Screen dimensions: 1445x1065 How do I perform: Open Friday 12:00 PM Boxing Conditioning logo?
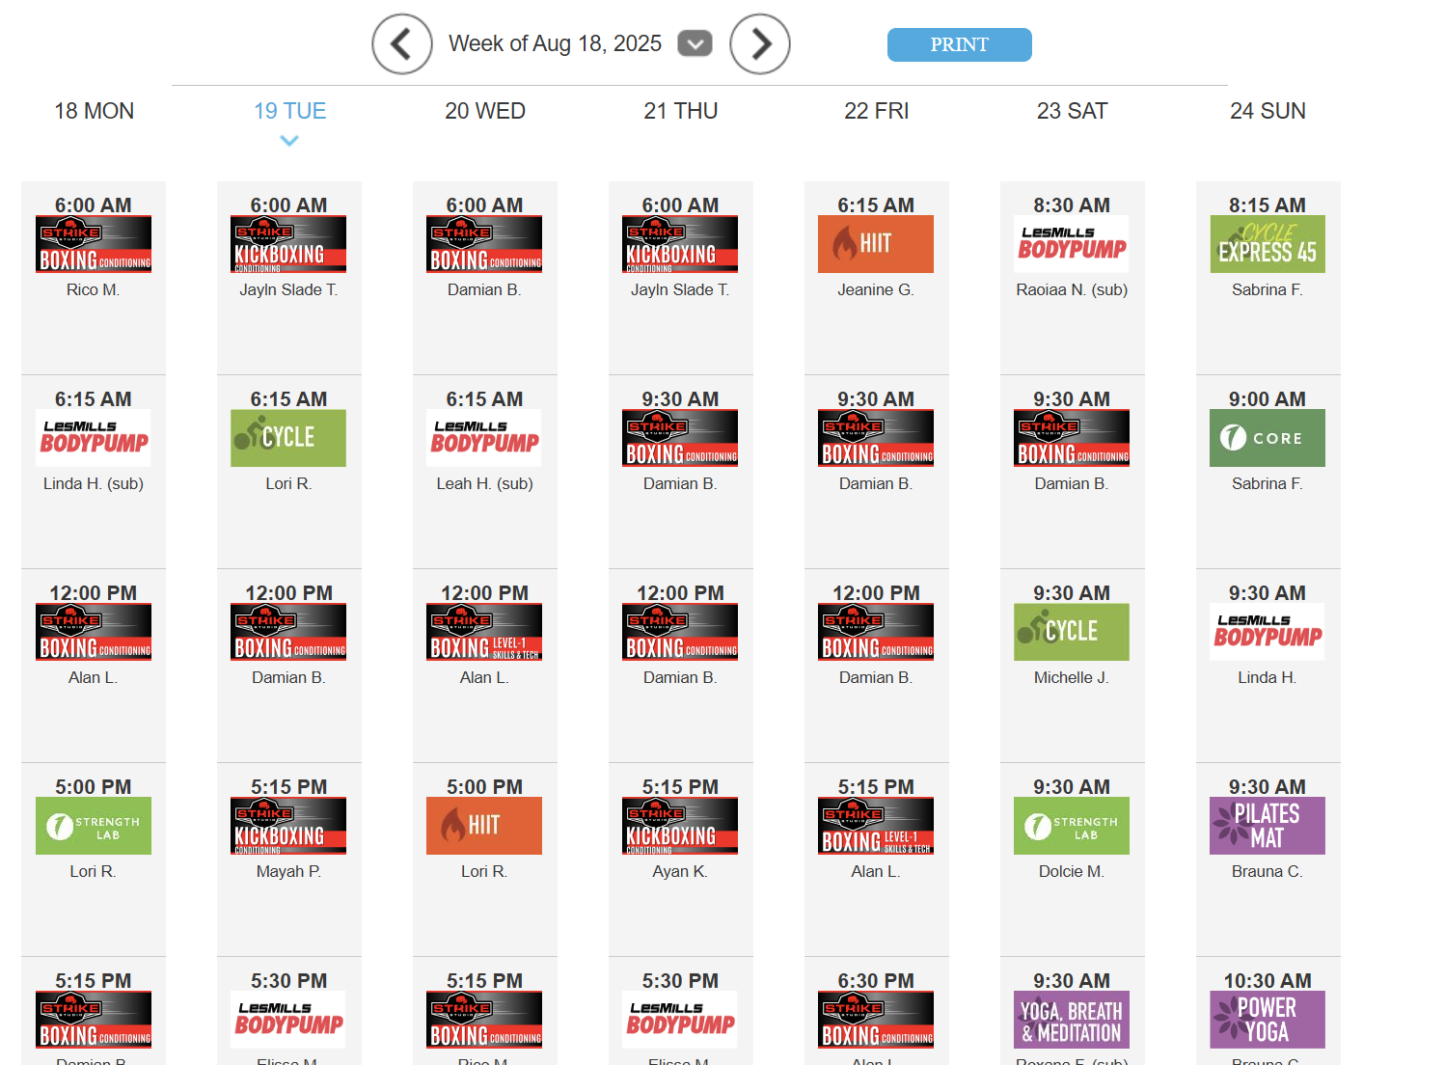(x=876, y=632)
